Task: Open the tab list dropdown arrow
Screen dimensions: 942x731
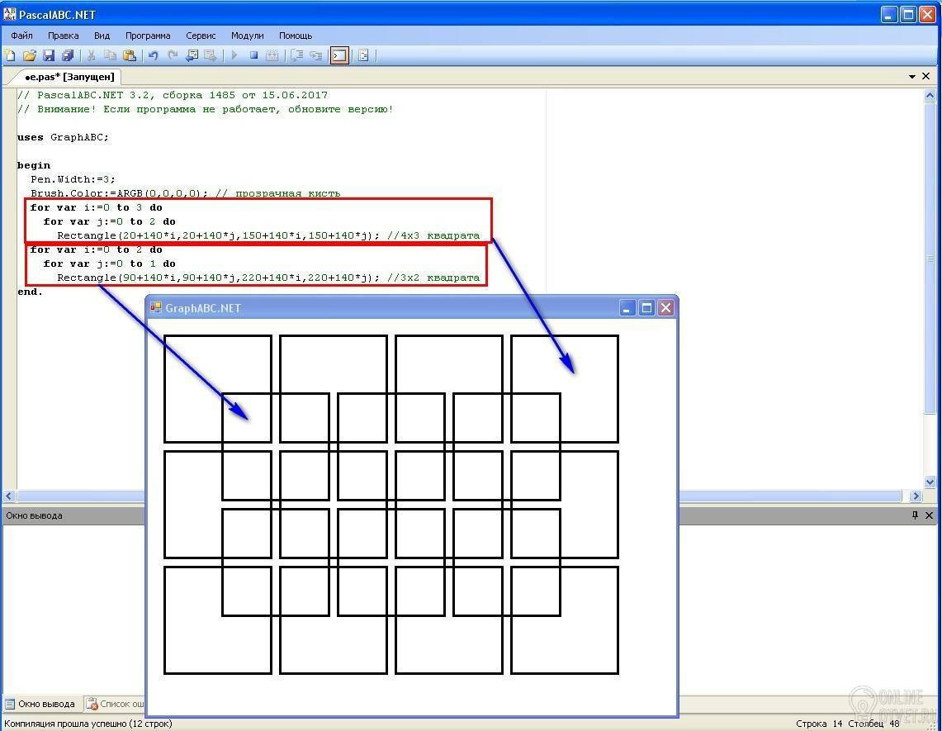Action: [x=912, y=76]
